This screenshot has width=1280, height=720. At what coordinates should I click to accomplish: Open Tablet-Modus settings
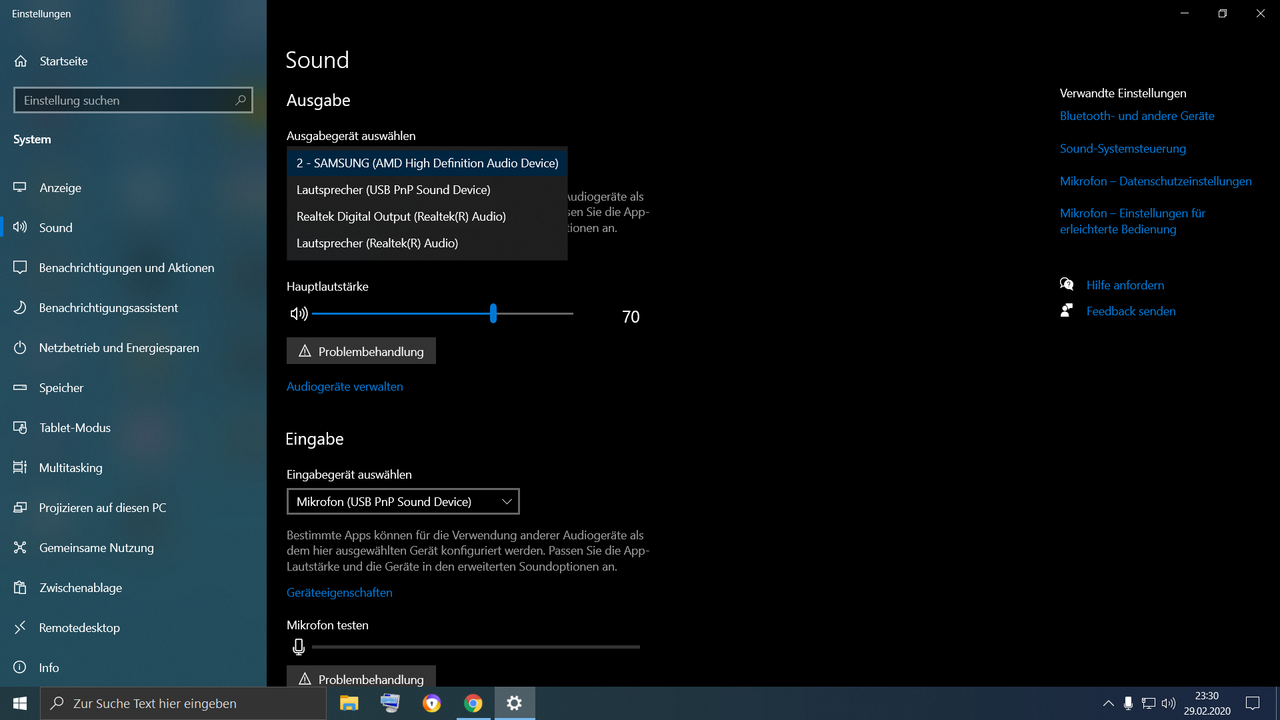click(x=75, y=428)
